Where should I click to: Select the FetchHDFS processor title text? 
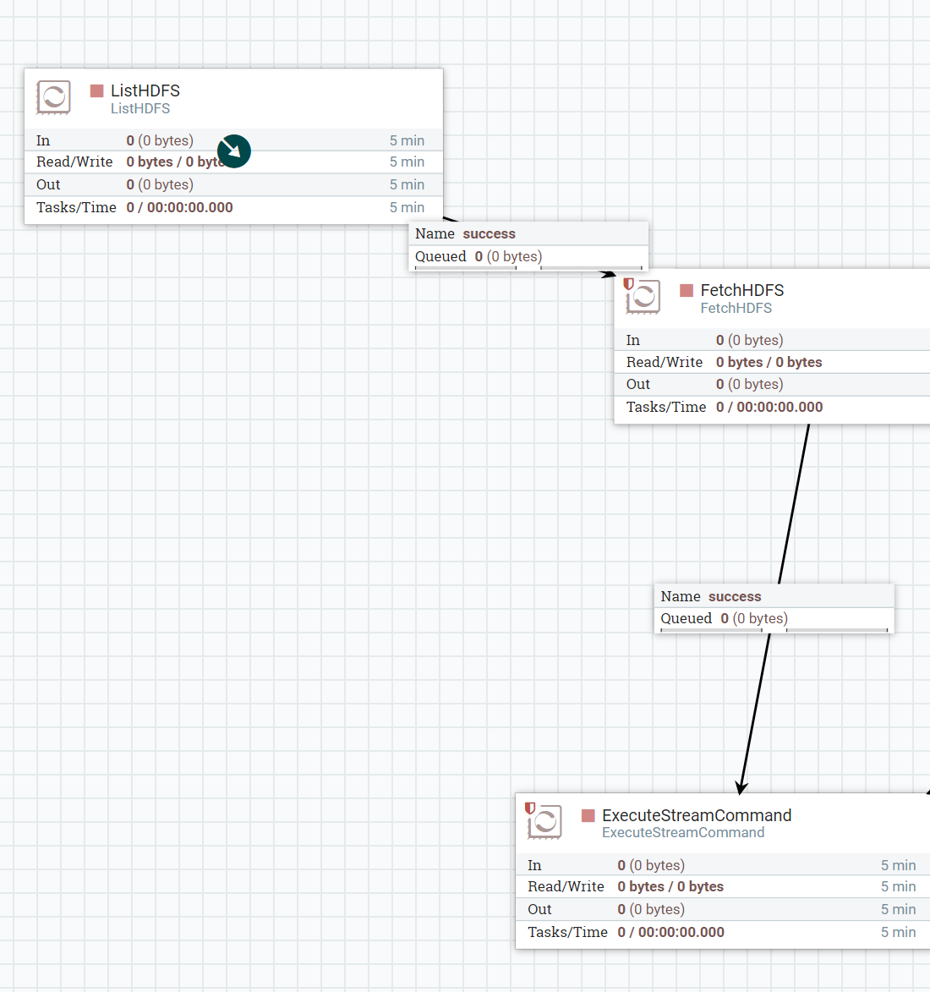(742, 290)
